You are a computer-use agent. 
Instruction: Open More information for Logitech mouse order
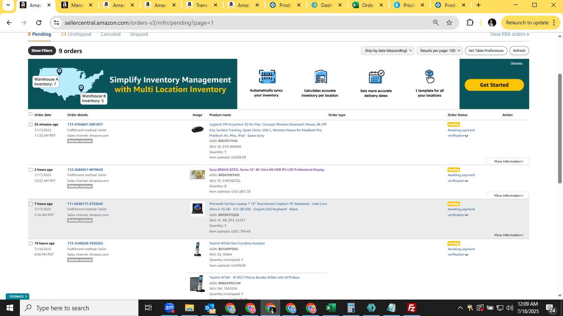(x=508, y=161)
